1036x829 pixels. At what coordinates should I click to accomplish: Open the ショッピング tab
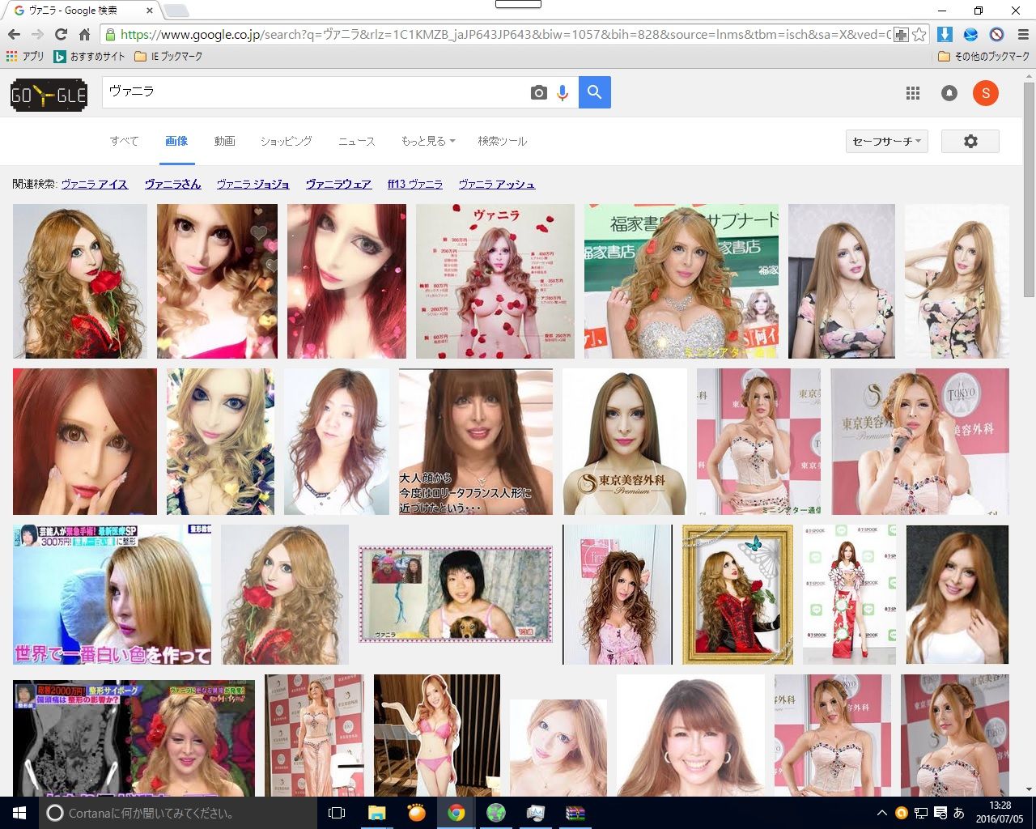[287, 141]
